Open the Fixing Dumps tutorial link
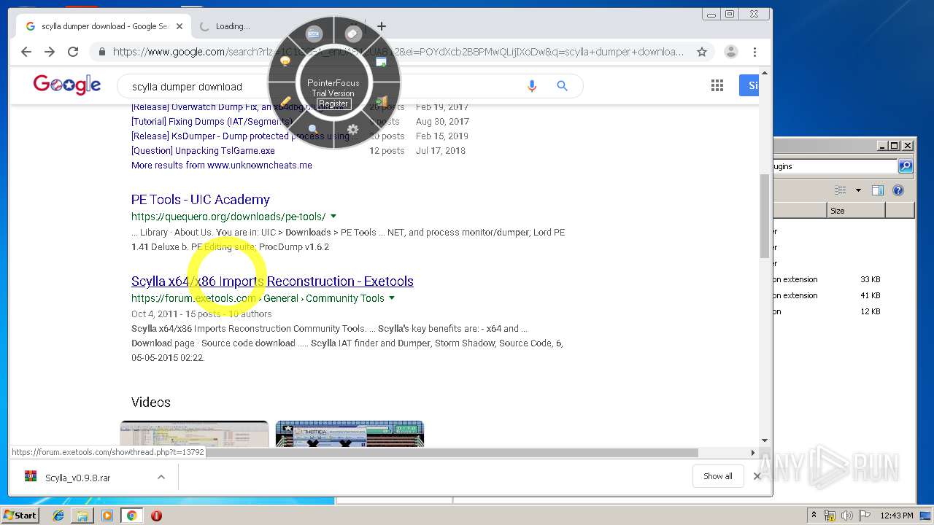The image size is (934, 525). click(x=212, y=122)
